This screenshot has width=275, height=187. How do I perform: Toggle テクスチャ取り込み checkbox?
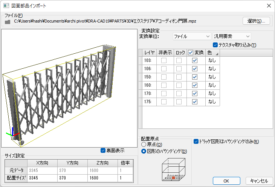[215, 45]
